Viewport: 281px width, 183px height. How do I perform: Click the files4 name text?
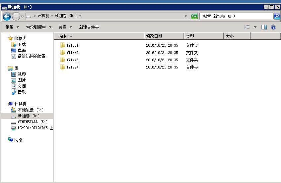click(x=73, y=68)
